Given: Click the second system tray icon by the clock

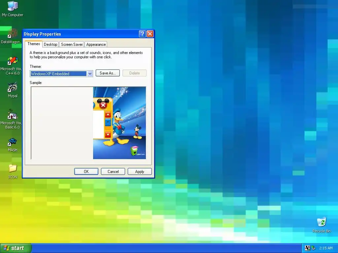Looking at the screenshot, I should click(x=314, y=248).
